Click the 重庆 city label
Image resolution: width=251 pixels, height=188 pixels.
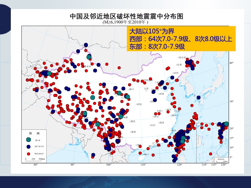(x=132, y=122)
